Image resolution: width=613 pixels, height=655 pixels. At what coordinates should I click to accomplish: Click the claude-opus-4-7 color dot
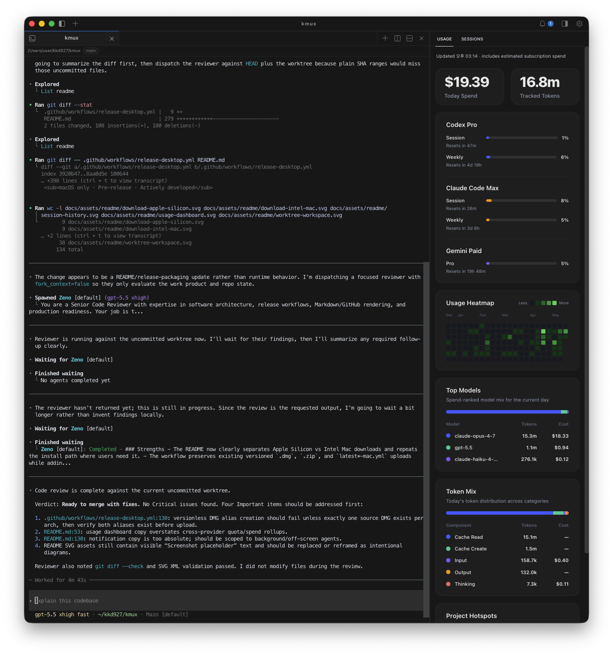click(448, 436)
